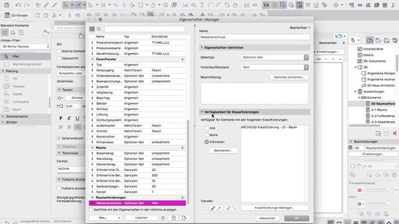The image size is (399, 224).
Task: Add property to Türen/Fenster group with plus
Action: tap(182, 59)
